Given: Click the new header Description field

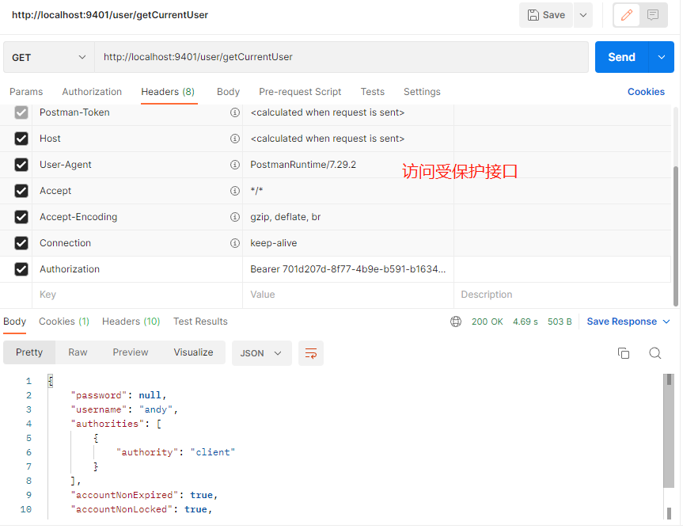Looking at the screenshot, I should (563, 295).
